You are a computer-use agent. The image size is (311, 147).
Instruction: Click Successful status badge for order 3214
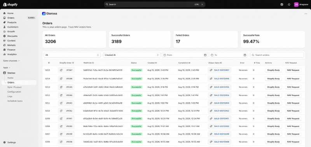(136, 79)
